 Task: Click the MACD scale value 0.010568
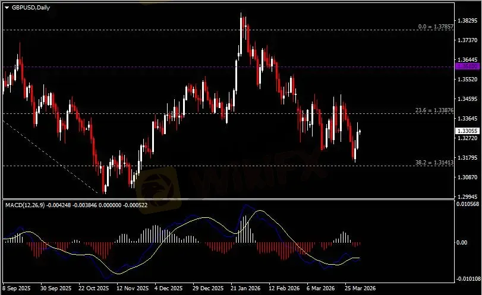(468, 204)
